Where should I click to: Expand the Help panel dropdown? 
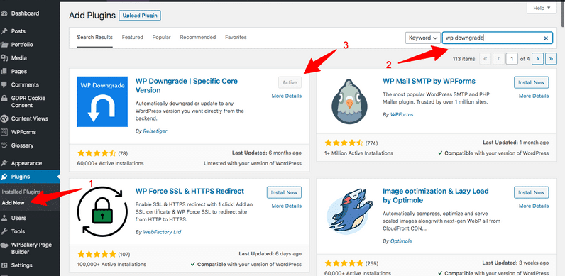[542, 8]
